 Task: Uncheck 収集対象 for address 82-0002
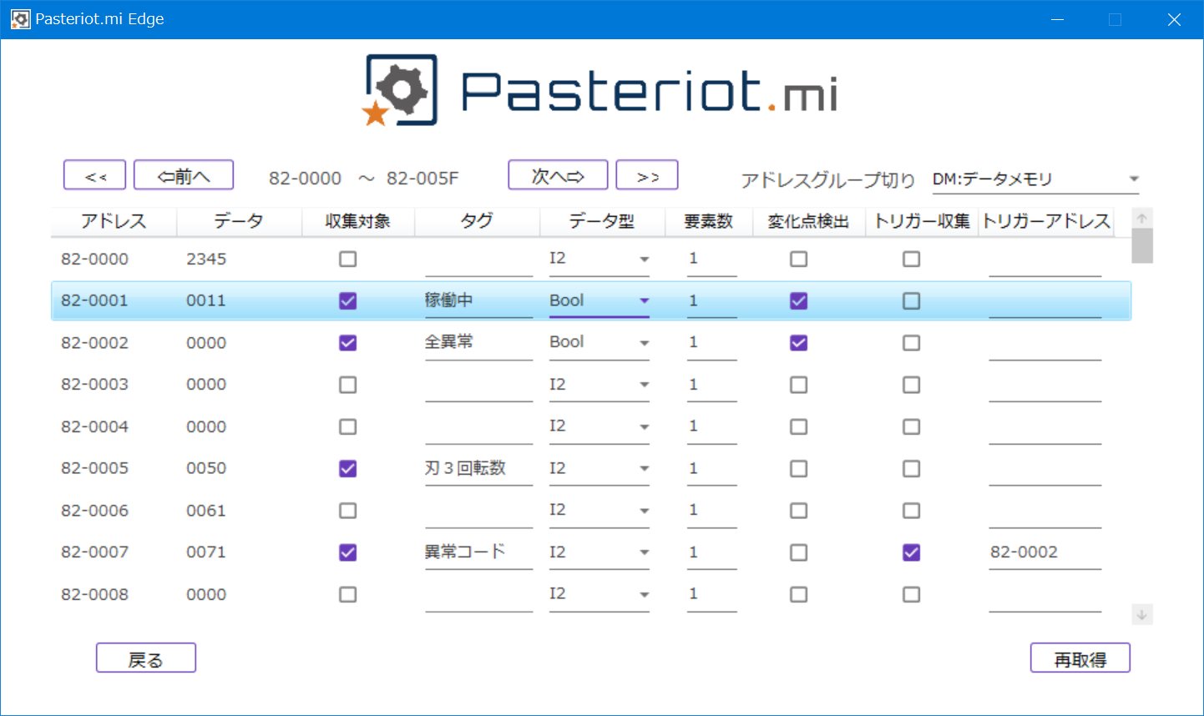[348, 343]
